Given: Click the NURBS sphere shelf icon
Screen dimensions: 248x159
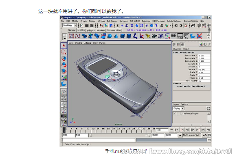Looking at the screenshot, I should pos(110,36).
